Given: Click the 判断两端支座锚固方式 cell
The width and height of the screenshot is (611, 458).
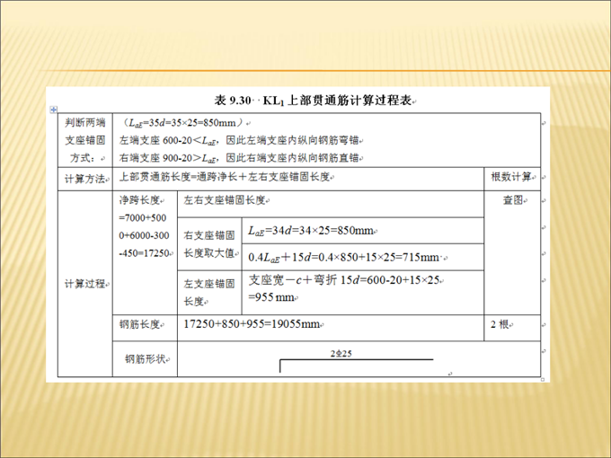Looking at the screenshot, I should pyautogui.click(x=85, y=140).
